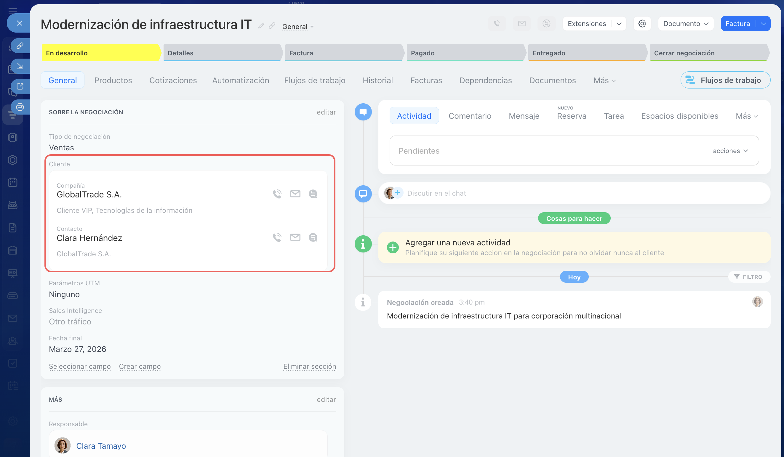This screenshot has height=457, width=784.
Task: Click the add participant plus icon in chat row
Action: 398,193
